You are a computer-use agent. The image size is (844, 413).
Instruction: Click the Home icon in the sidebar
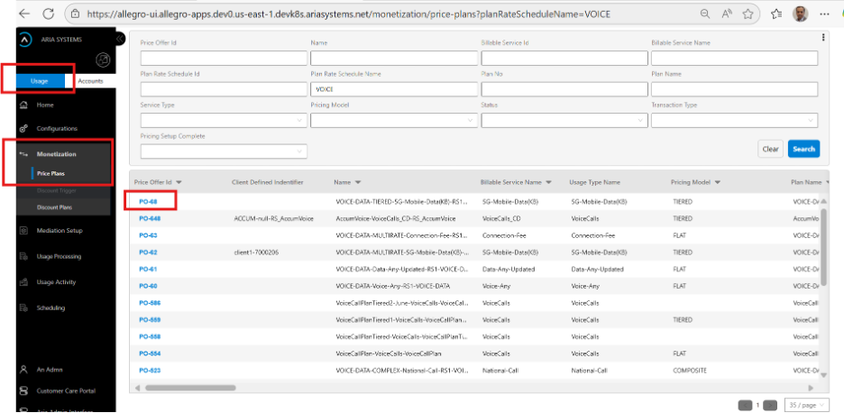point(23,105)
